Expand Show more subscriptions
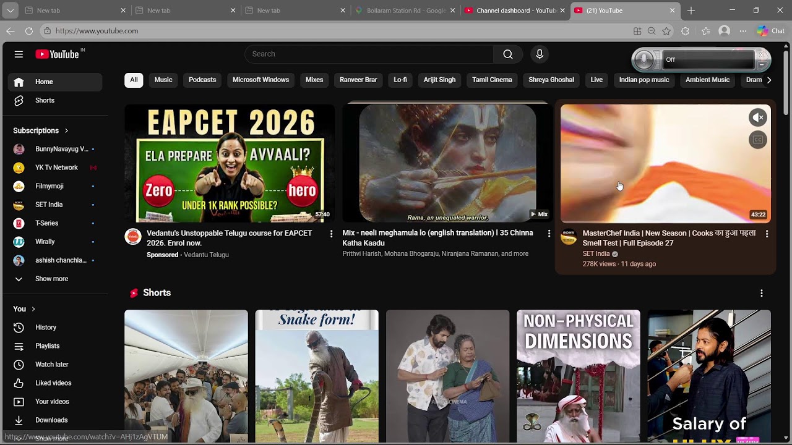The image size is (792, 445). [55, 279]
